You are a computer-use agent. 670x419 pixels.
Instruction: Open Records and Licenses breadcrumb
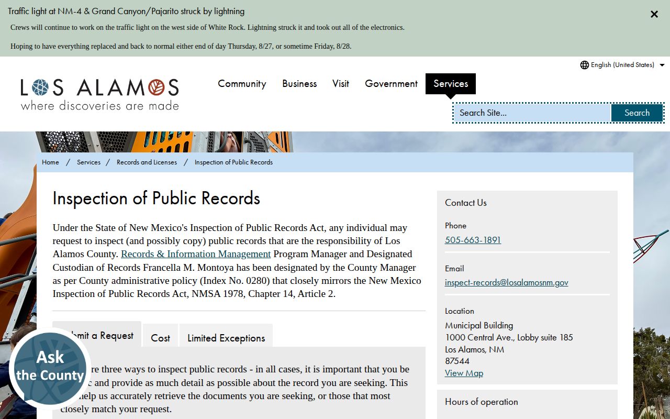coord(147,162)
